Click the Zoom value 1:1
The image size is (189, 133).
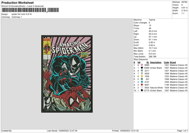[183, 13]
